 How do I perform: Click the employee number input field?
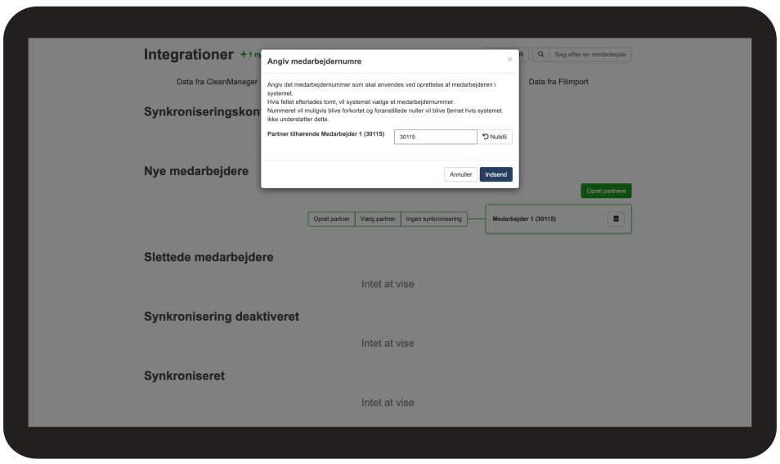(435, 137)
